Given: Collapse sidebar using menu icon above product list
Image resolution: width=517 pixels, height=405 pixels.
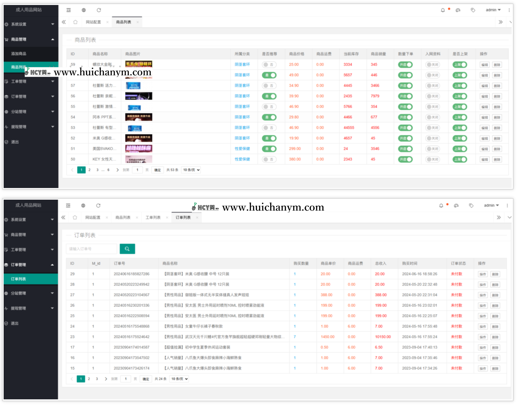Looking at the screenshot, I should (x=69, y=10).
